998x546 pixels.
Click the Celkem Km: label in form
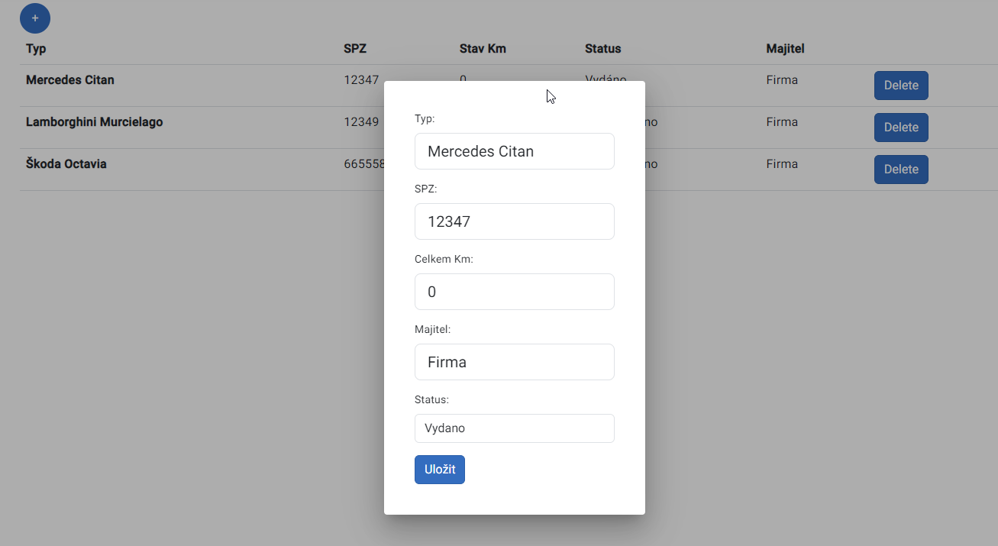[x=444, y=259]
